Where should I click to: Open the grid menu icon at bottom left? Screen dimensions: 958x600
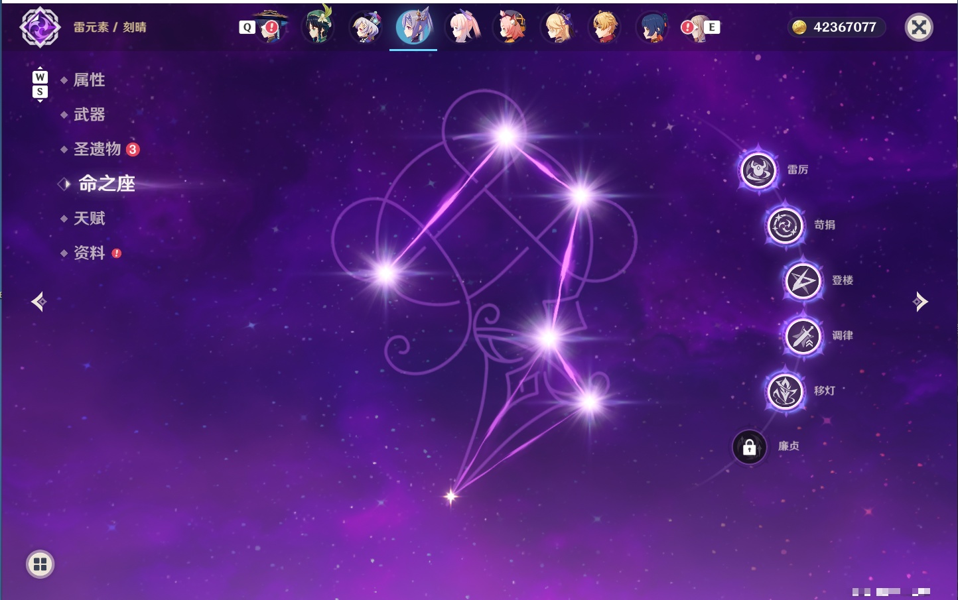(x=40, y=564)
